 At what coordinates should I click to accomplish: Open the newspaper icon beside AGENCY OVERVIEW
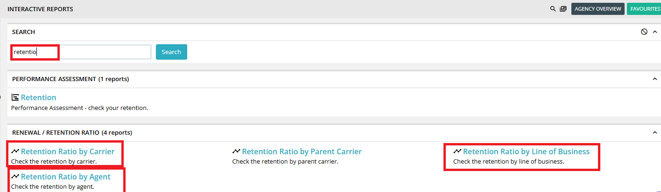563,9
